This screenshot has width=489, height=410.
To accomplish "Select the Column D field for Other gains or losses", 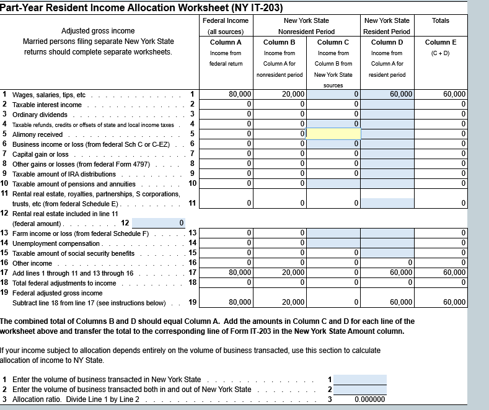I will (x=387, y=164).
